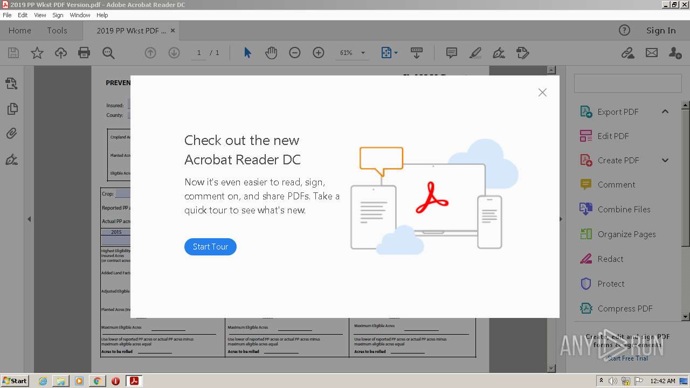Open the sign document pen tool
690x388 pixels.
(x=499, y=53)
